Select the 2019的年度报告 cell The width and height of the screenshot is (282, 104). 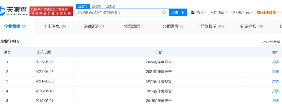point(159,91)
